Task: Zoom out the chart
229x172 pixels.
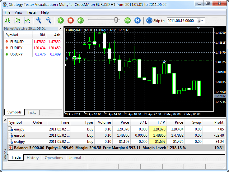Action: 49,20
